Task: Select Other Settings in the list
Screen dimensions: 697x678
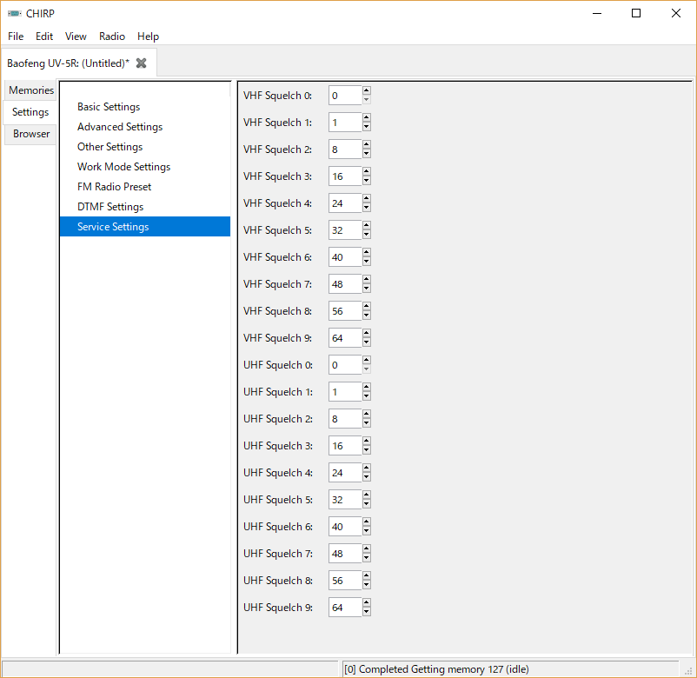Action: click(145, 147)
